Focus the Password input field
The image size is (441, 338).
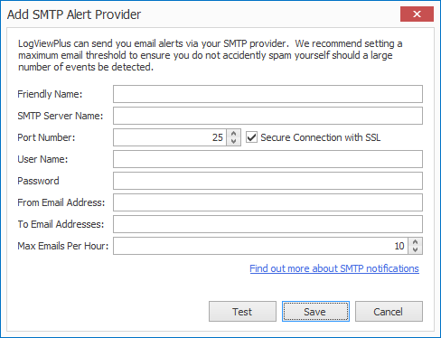click(267, 181)
